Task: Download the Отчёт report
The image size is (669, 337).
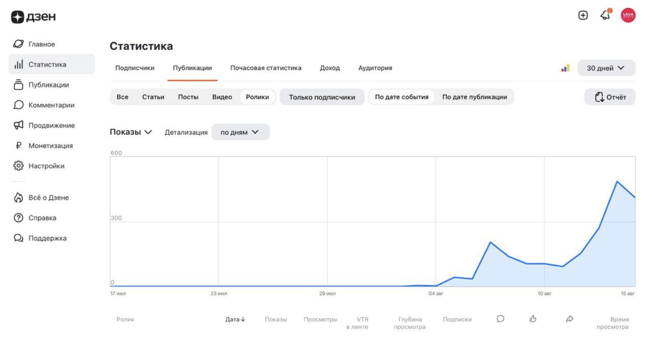Action: point(610,97)
